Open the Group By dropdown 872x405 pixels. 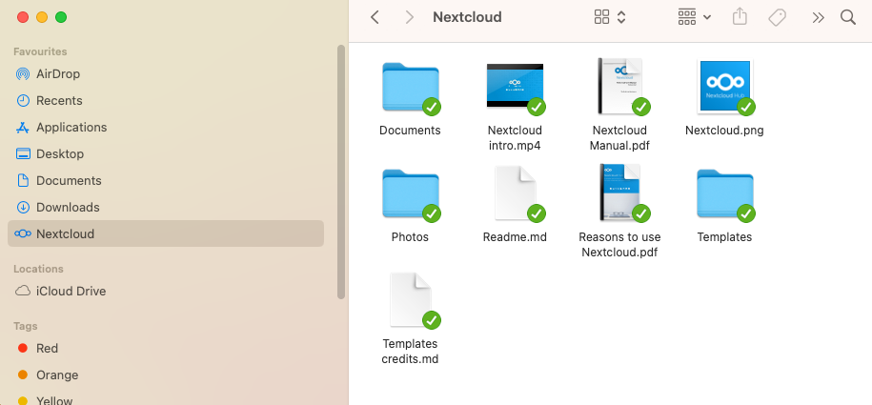[x=695, y=17]
